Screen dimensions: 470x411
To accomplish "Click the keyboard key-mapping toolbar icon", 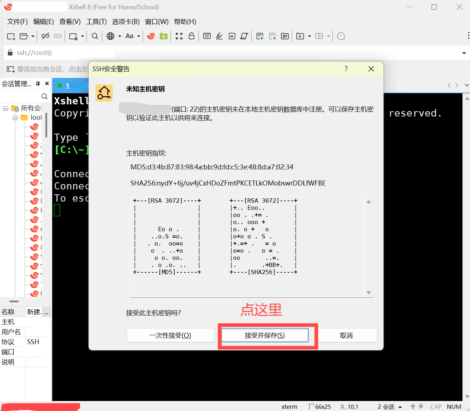I will 207,36.
